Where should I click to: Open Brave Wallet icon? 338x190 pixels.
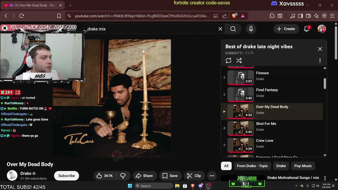(x=308, y=16)
